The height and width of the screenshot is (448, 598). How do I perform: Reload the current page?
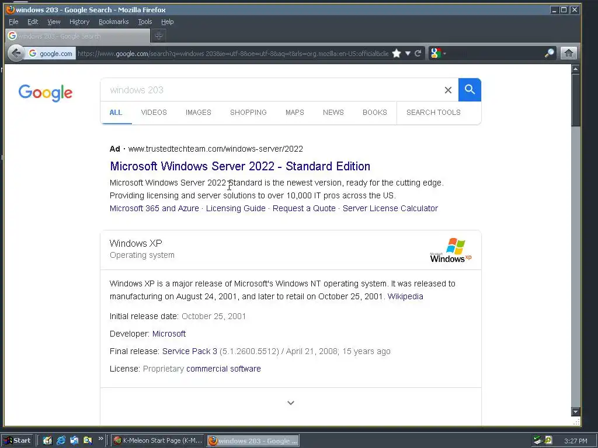418,53
